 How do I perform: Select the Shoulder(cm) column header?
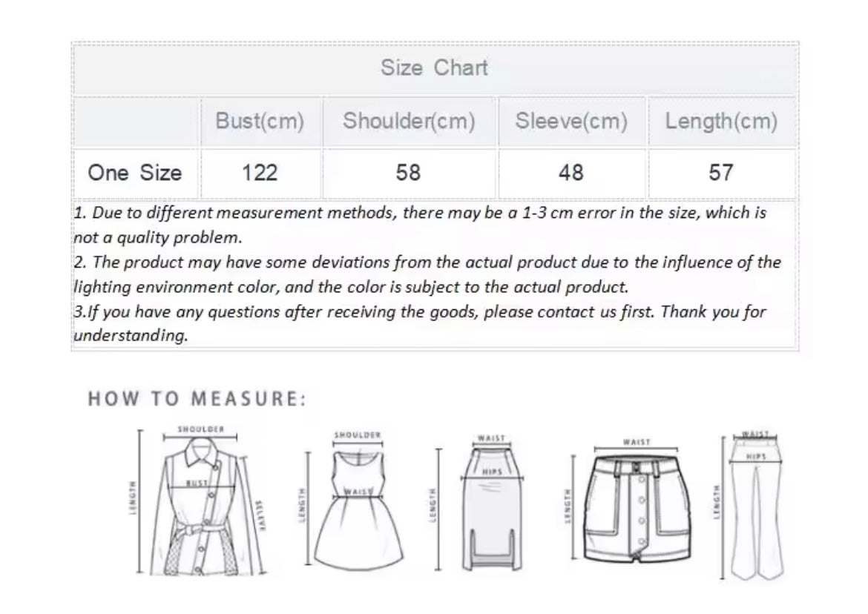[x=409, y=122]
